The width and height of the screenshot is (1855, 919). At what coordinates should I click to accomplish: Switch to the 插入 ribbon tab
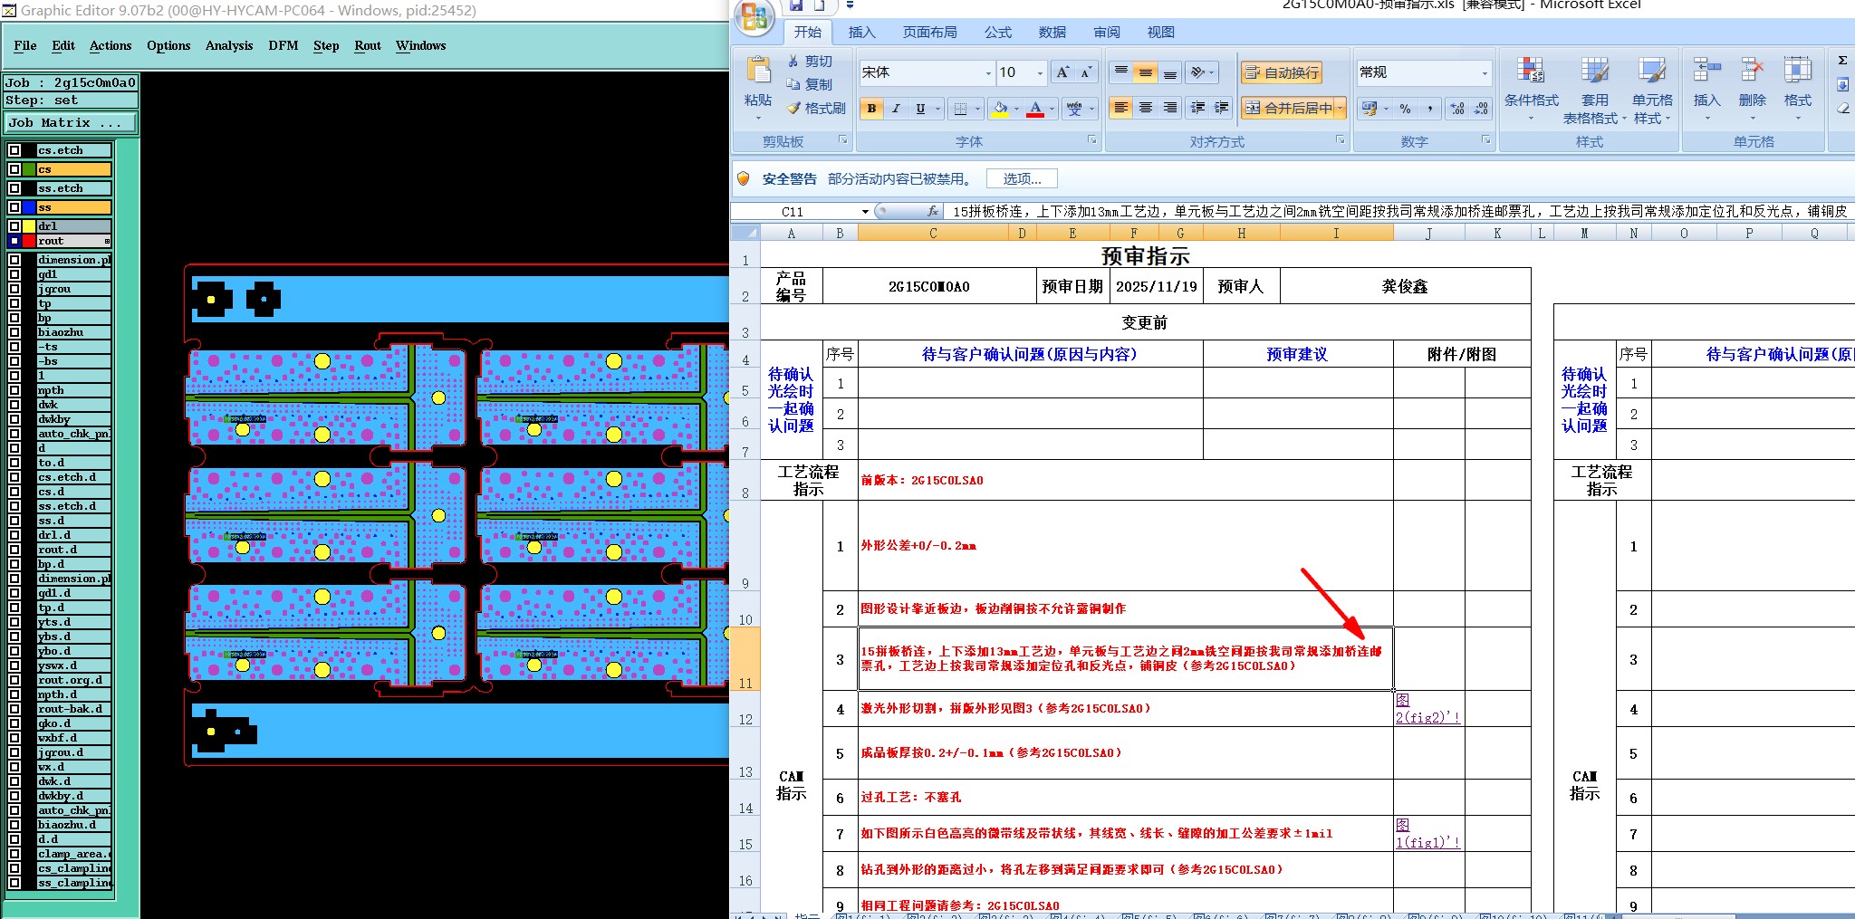point(861,32)
